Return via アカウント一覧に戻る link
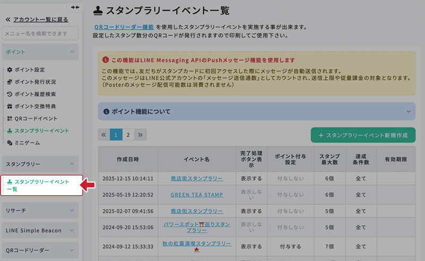 pos(40,19)
